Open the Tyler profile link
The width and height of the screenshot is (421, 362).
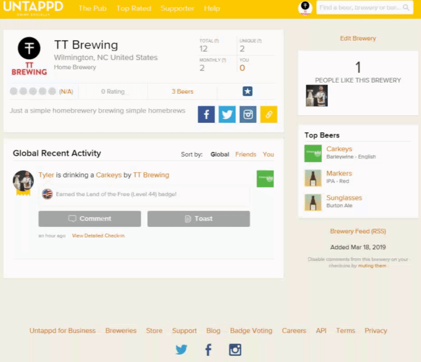pos(46,175)
